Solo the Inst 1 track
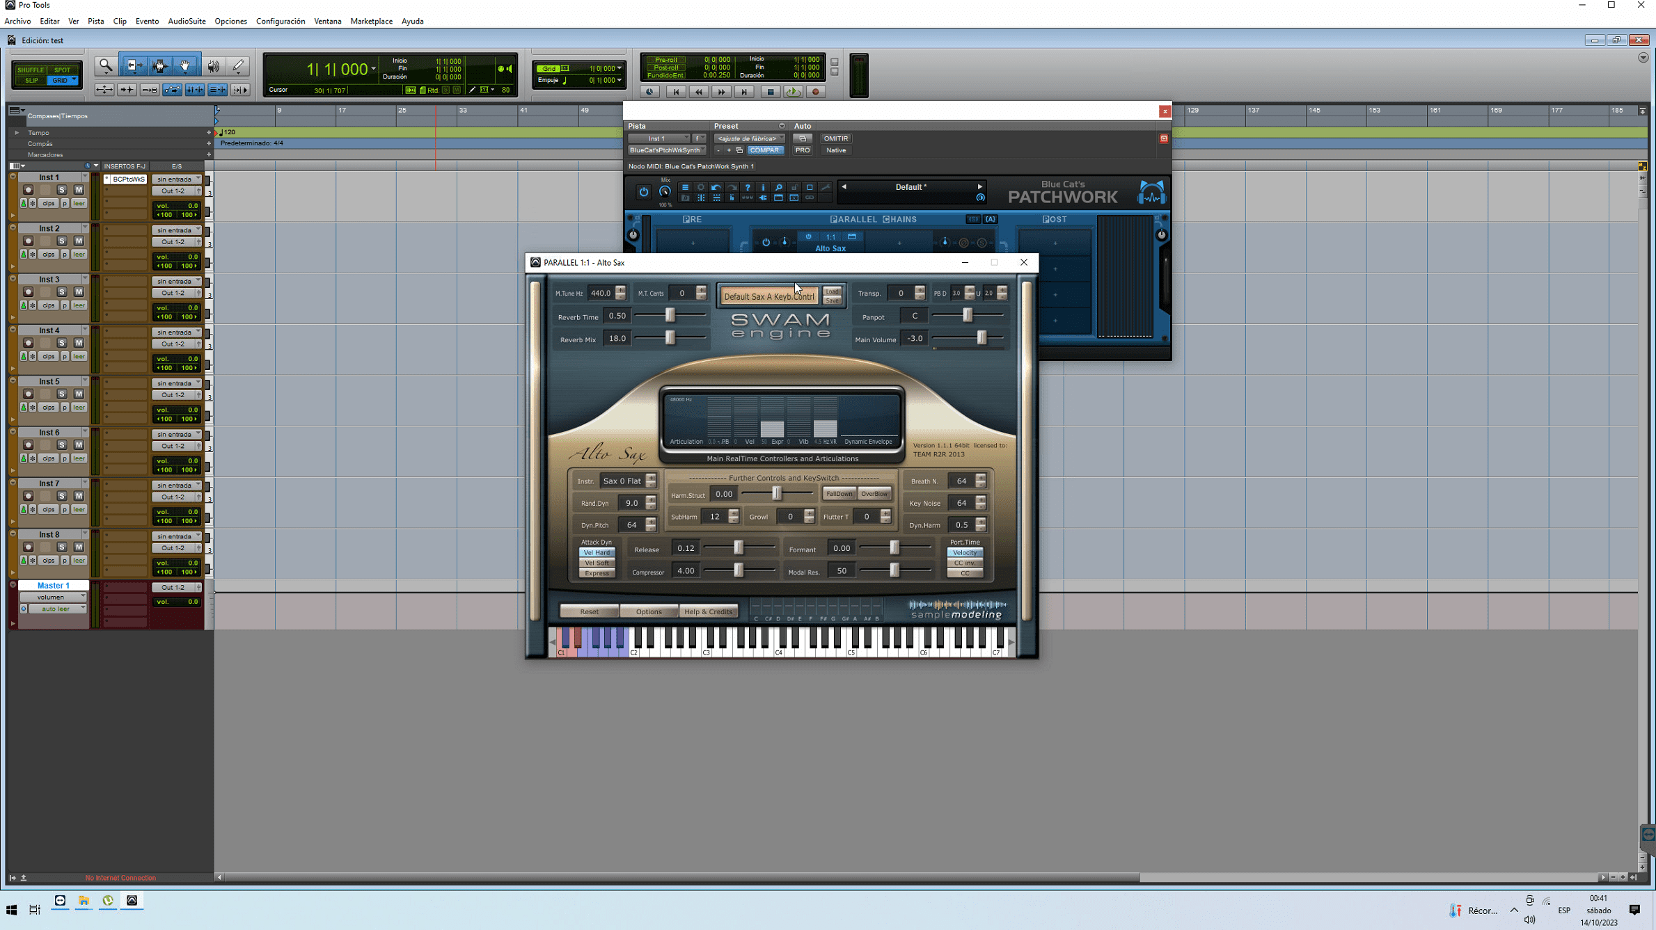 (62, 190)
